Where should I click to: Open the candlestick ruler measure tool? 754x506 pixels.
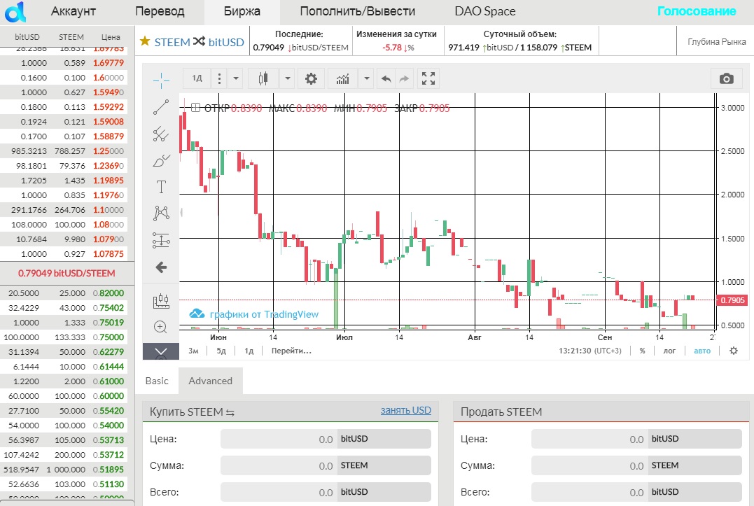point(161,301)
